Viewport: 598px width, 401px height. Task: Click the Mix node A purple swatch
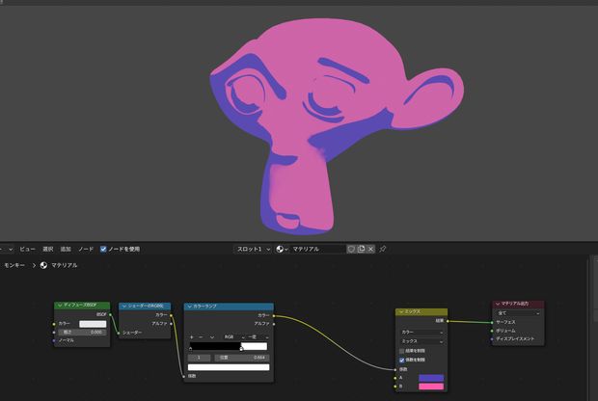click(431, 378)
